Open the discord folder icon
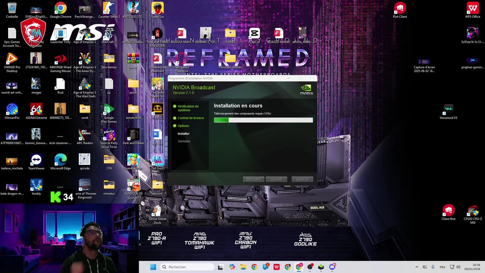 pyautogui.click(x=157, y=185)
